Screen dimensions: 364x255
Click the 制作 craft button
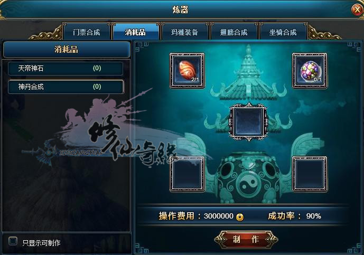[x=246, y=239]
